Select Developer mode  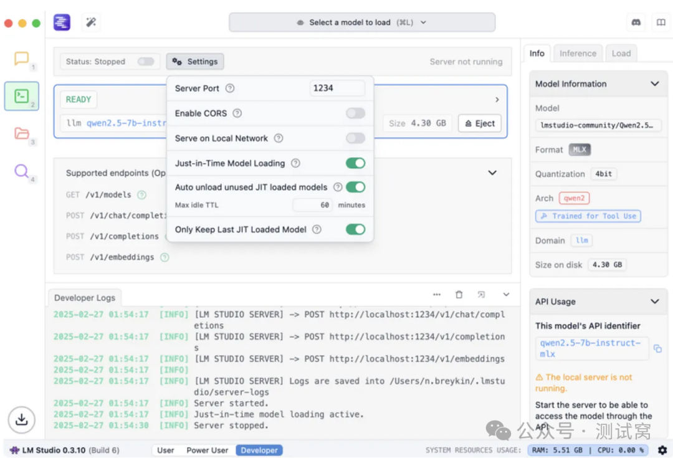[259, 451]
